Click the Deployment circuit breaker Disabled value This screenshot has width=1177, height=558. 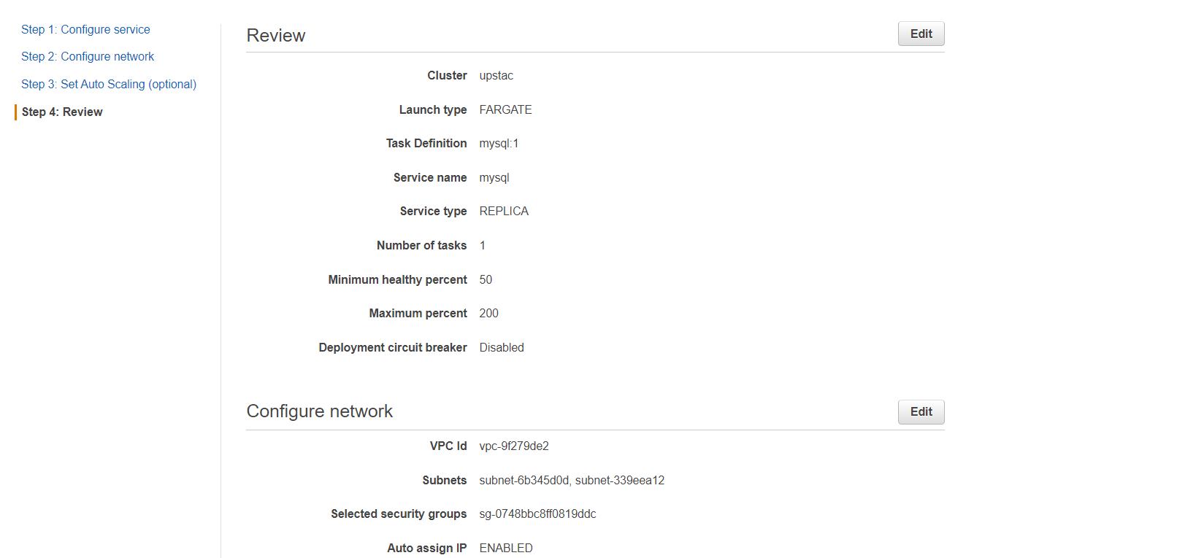502,347
